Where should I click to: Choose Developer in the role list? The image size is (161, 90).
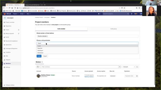(x=88, y=50)
